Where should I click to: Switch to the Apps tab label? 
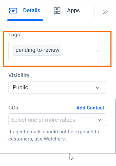(73, 11)
